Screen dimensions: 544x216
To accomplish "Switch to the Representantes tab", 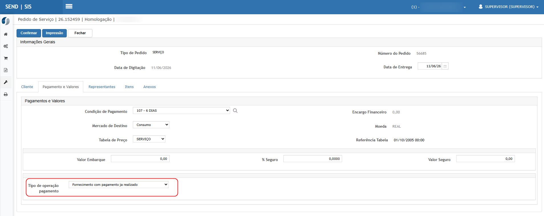I will [102, 87].
